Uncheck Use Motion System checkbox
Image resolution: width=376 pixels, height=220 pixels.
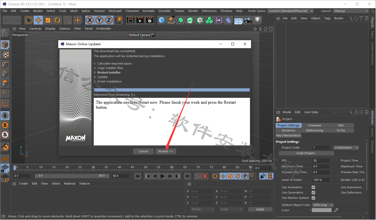click(x=313, y=198)
